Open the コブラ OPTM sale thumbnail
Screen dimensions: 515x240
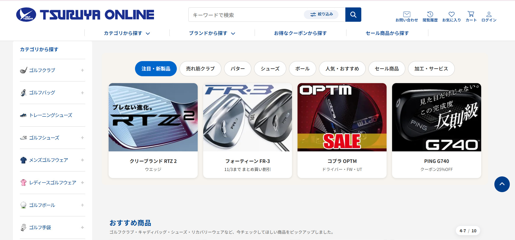(342, 117)
